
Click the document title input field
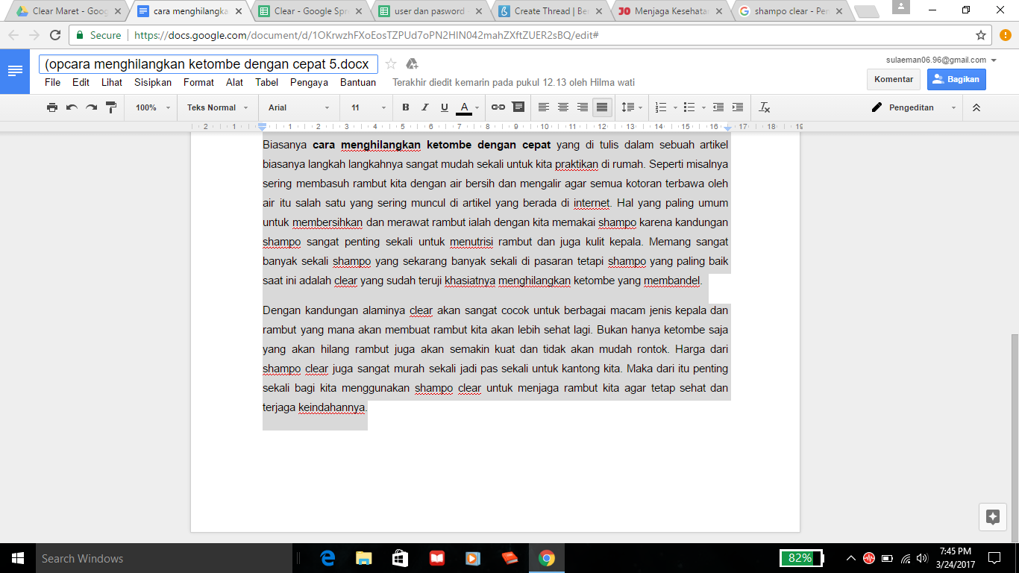208,64
